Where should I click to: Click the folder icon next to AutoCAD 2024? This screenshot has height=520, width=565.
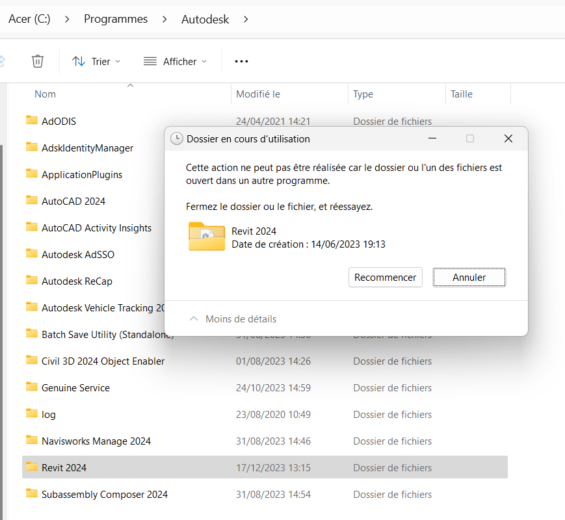tap(32, 200)
